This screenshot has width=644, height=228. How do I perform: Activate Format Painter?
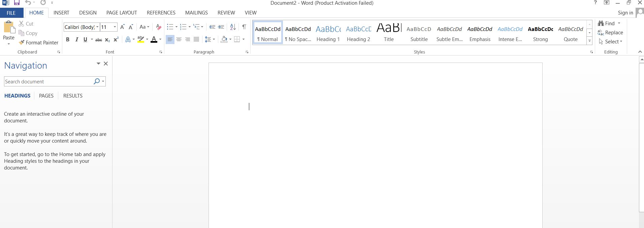38,42
